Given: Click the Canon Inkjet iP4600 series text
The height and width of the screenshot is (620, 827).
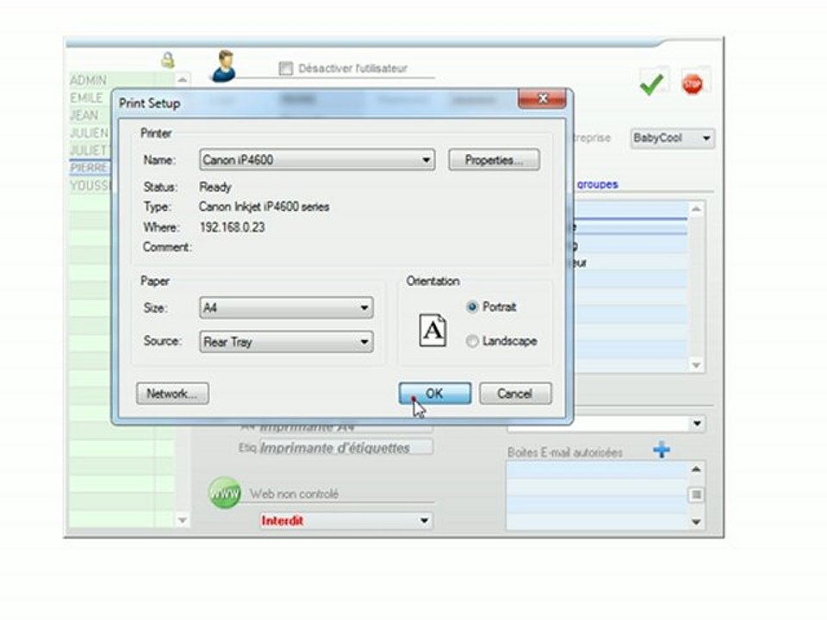Looking at the screenshot, I should click(264, 207).
